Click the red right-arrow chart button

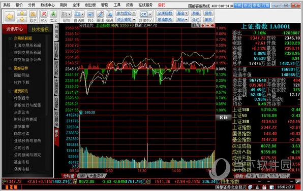pos(213,25)
